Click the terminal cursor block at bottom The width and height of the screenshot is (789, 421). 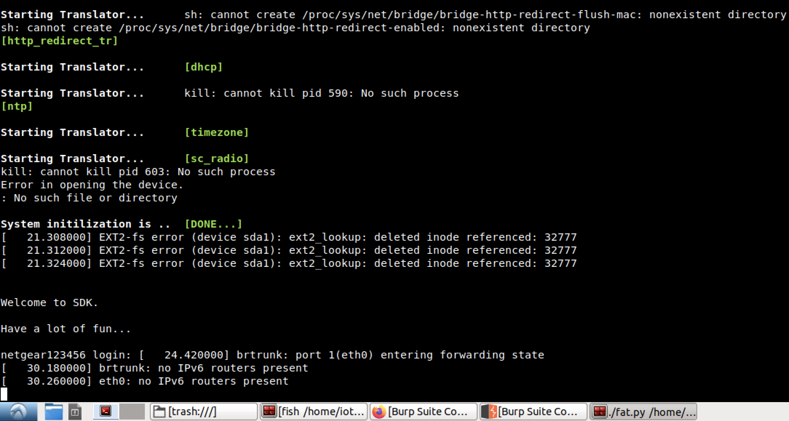4,394
